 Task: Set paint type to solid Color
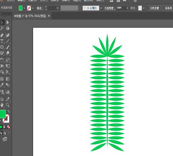click(x=1, y=127)
